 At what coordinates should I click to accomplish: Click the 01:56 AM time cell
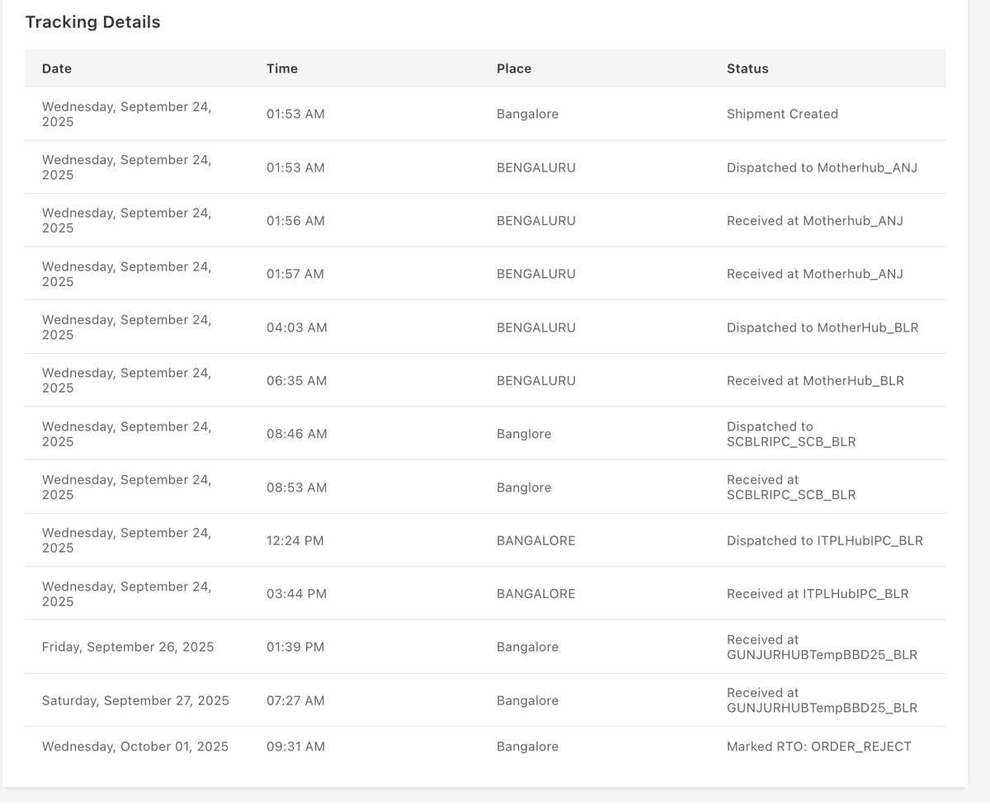[x=295, y=221]
